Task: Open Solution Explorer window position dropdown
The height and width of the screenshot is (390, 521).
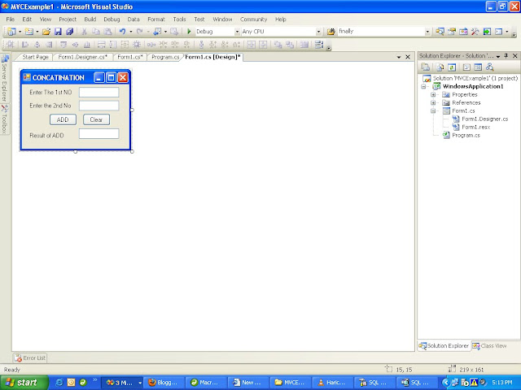Action: coord(498,56)
